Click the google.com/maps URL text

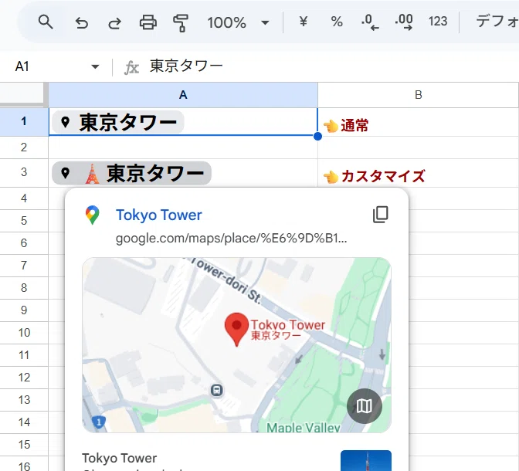click(232, 239)
